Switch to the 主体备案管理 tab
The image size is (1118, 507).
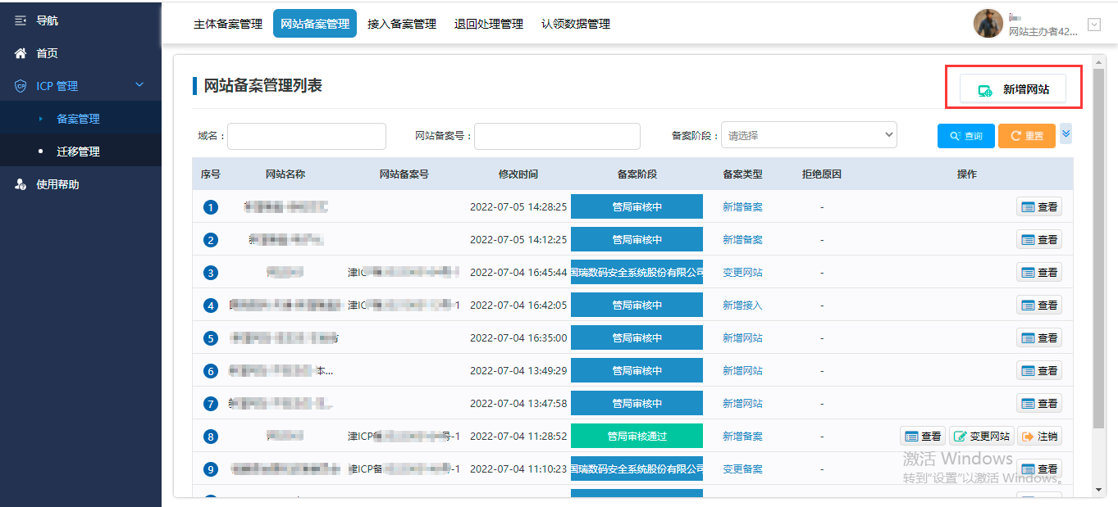(227, 24)
